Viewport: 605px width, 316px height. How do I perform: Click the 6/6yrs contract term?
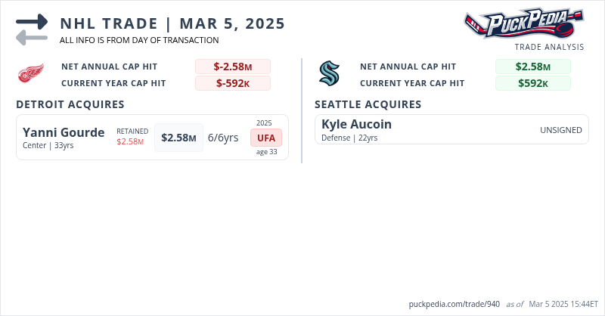coord(223,138)
